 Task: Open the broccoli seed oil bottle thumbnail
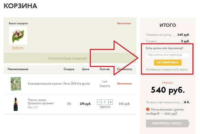(x=16, y=104)
